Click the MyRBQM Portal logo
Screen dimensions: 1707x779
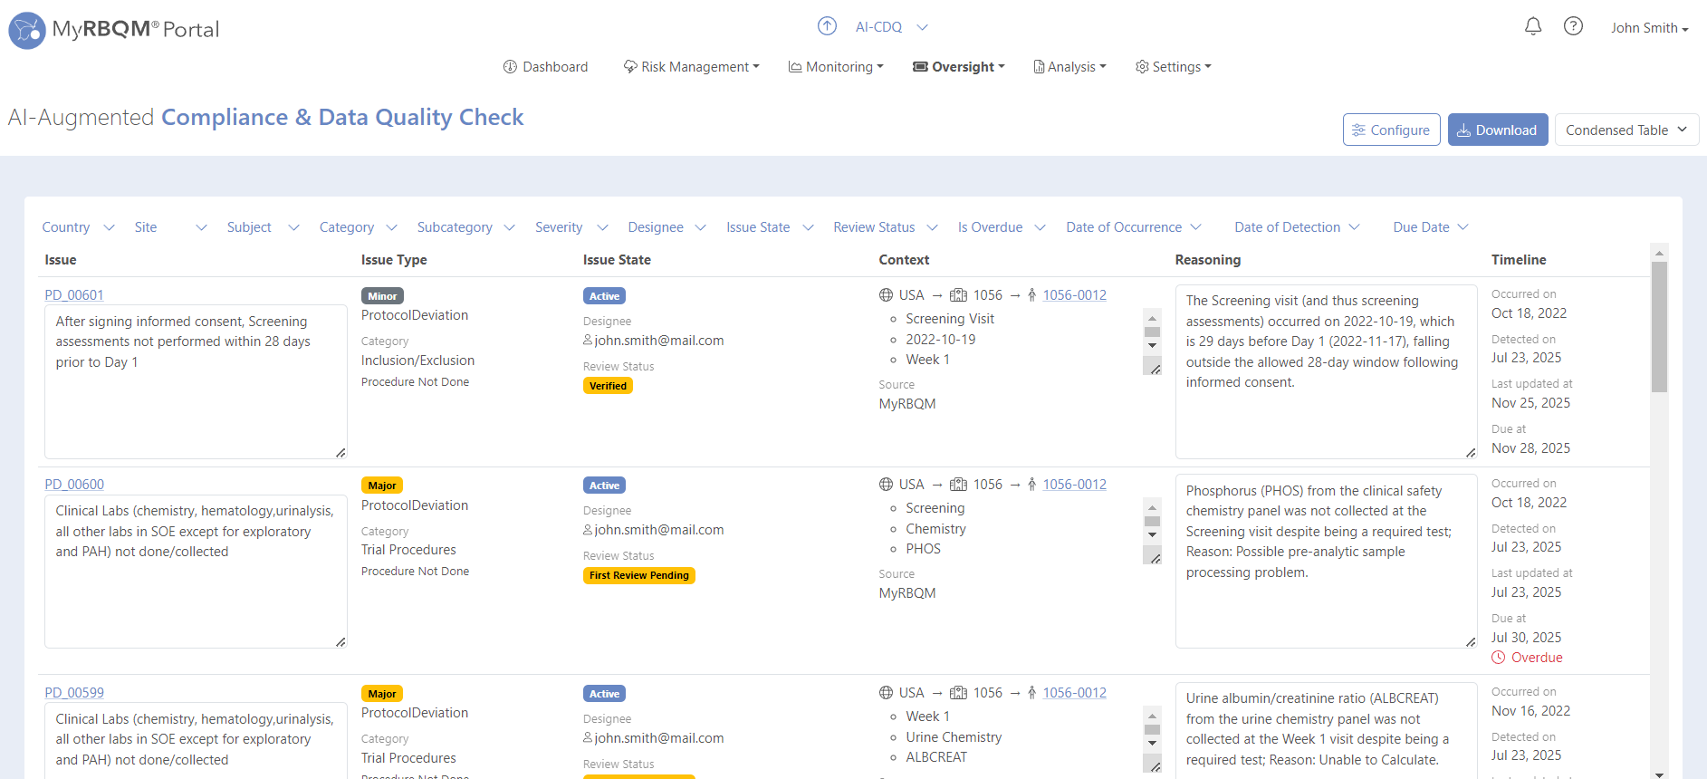[x=114, y=30]
